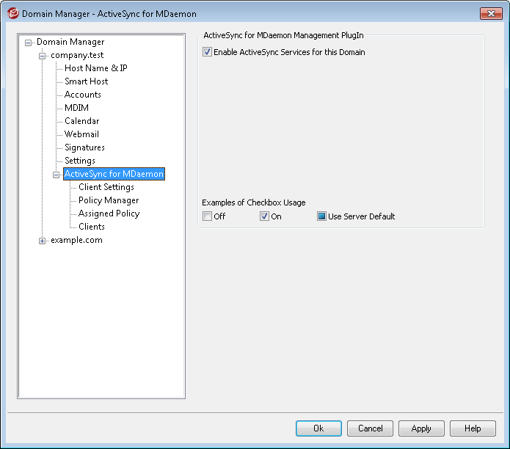Open the Webmail page
The image size is (510, 449).
(81, 134)
